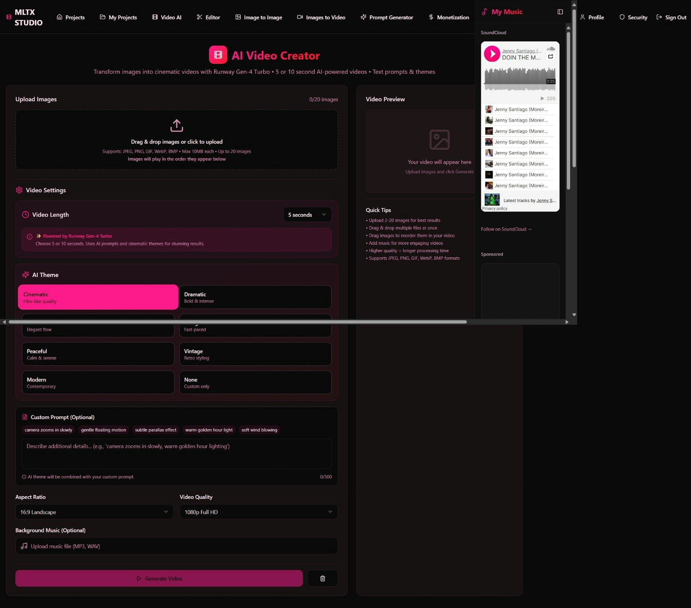
Task: Click the vertical scrollbar down arrow
Action: coord(574,315)
